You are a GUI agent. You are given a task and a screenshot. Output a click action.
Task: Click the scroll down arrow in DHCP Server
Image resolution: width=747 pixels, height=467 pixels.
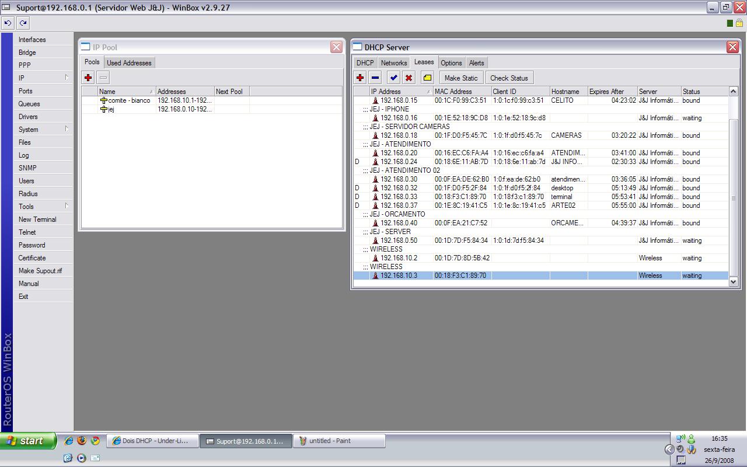click(x=734, y=282)
